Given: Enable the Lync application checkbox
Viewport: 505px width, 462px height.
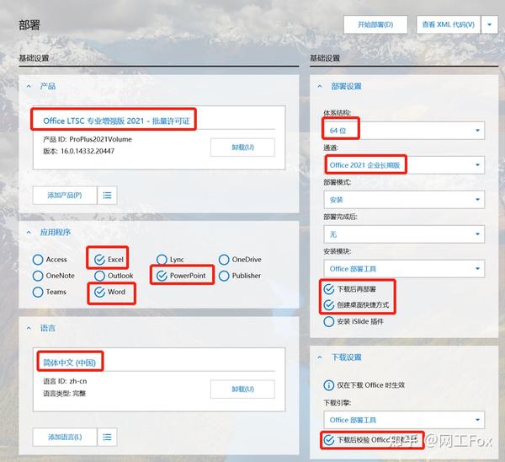Looking at the screenshot, I should point(162,260).
